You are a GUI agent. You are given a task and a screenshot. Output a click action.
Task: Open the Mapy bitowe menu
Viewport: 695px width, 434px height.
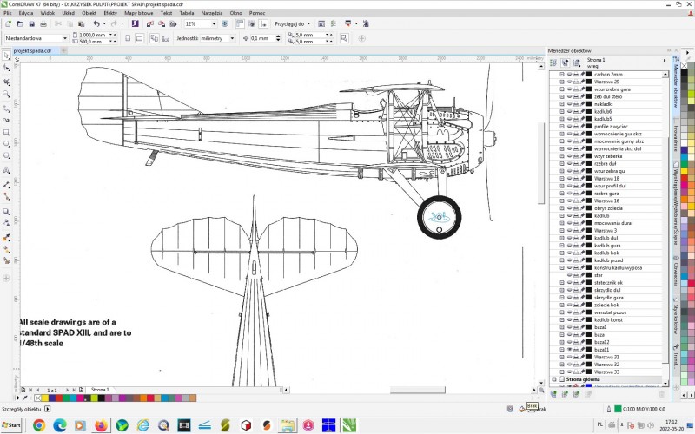139,13
